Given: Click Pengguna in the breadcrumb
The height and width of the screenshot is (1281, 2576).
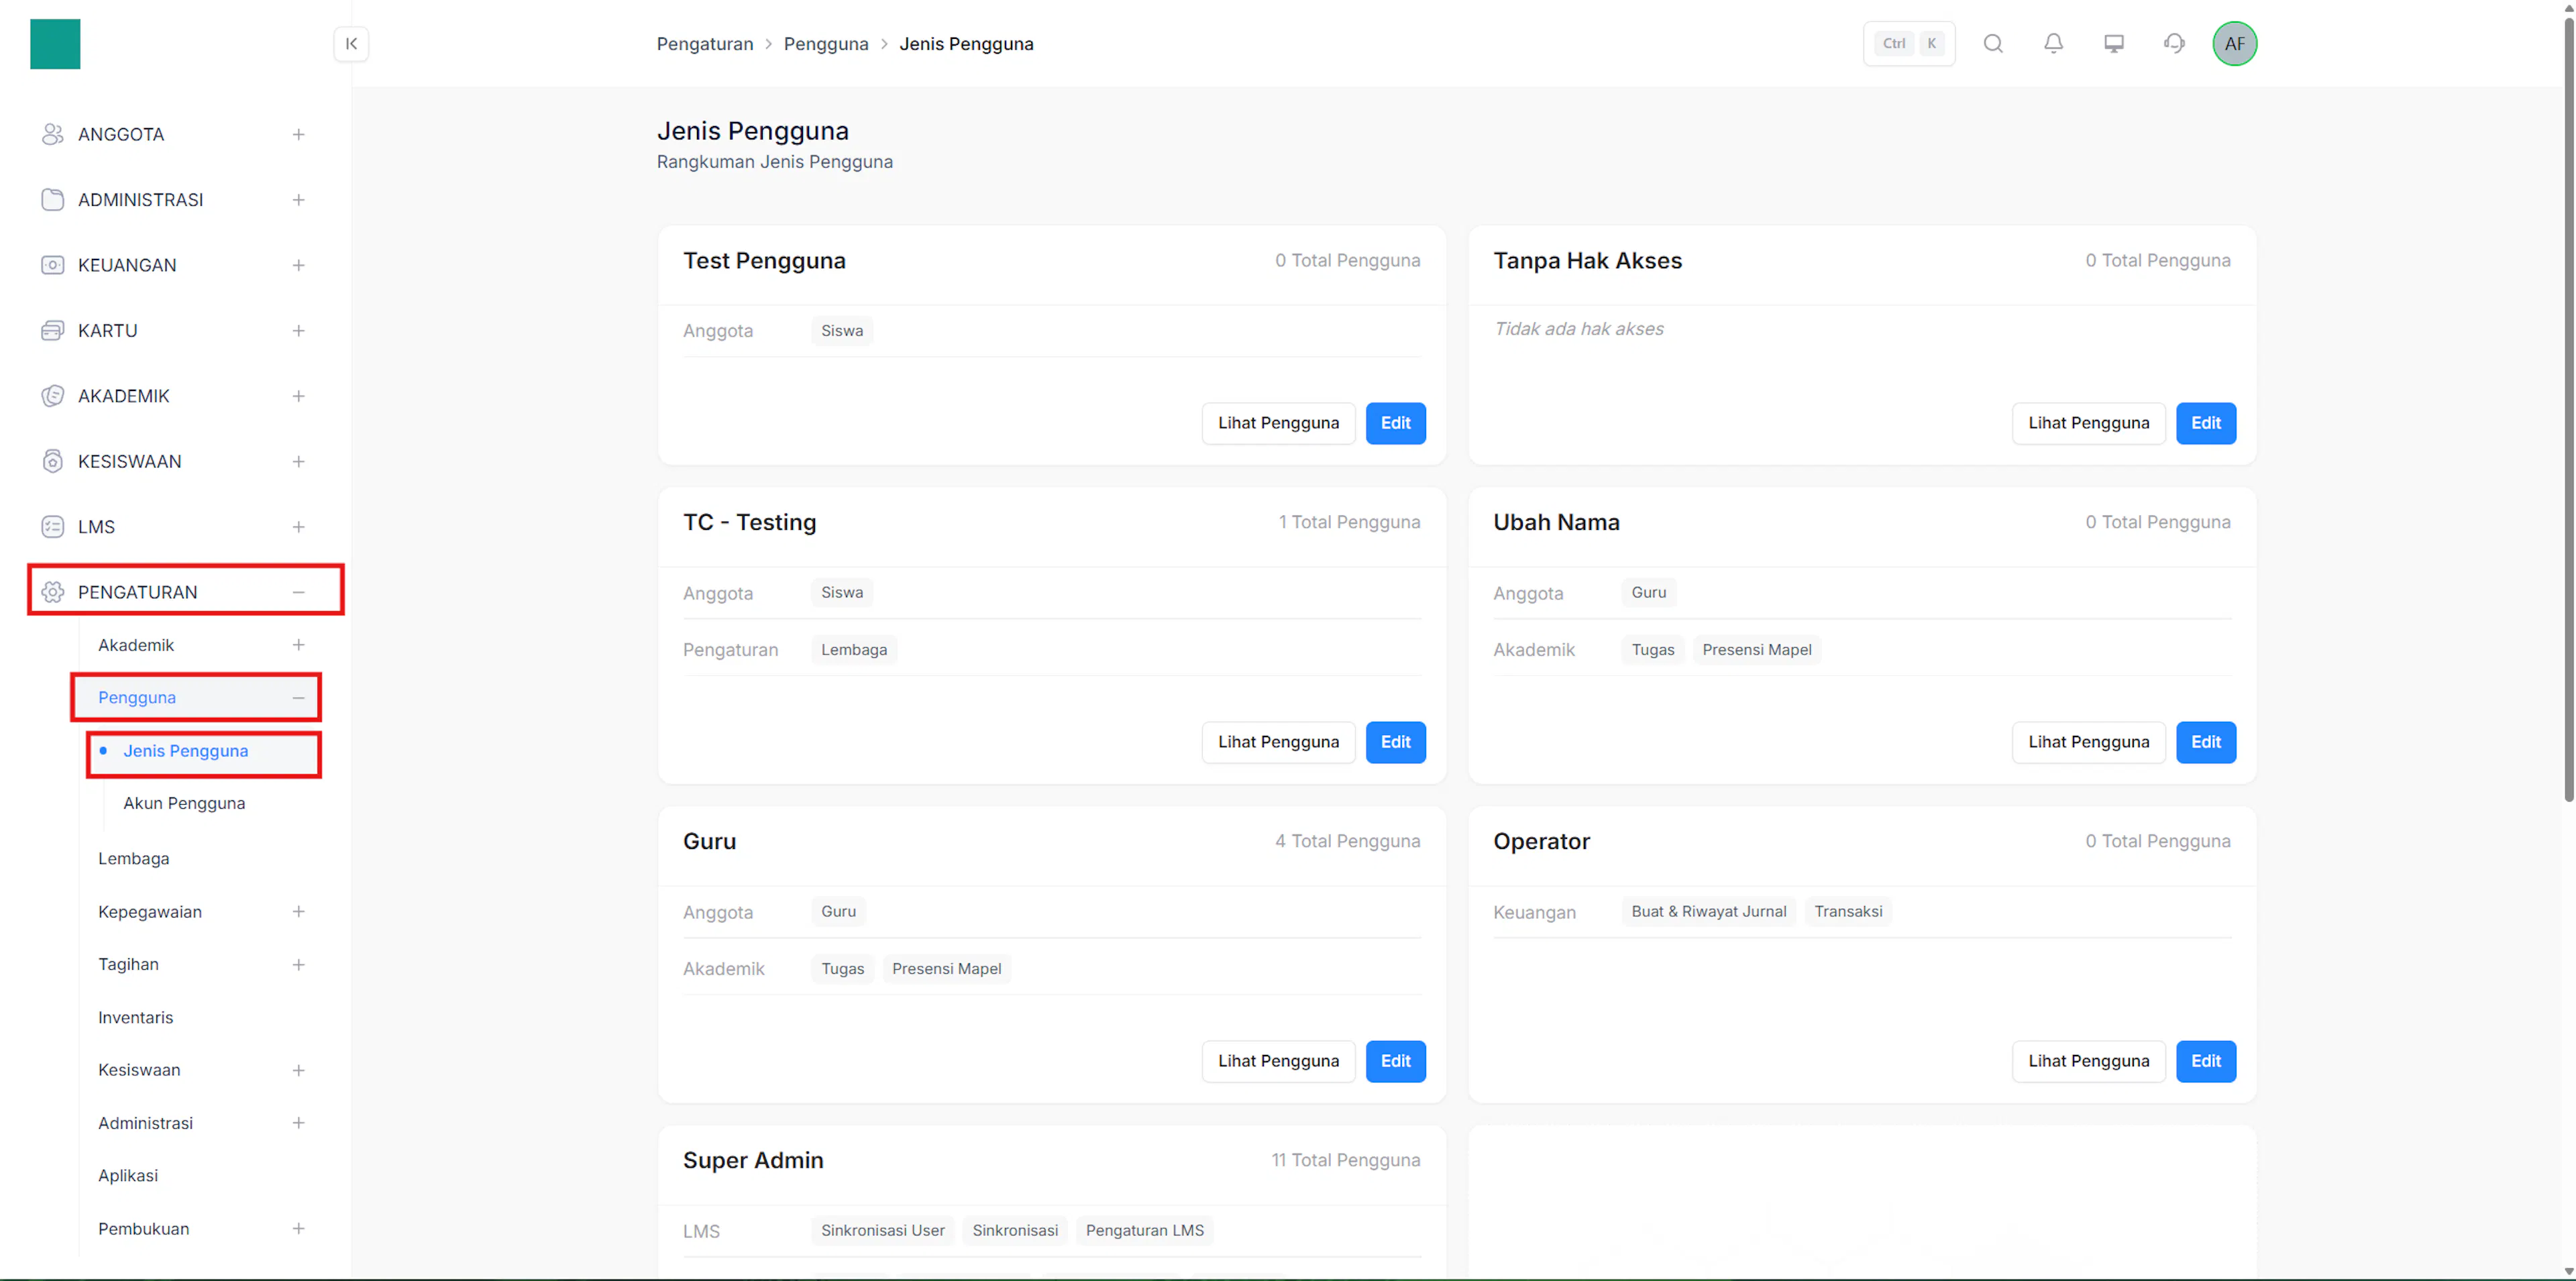Looking at the screenshot, I should 826,44.
